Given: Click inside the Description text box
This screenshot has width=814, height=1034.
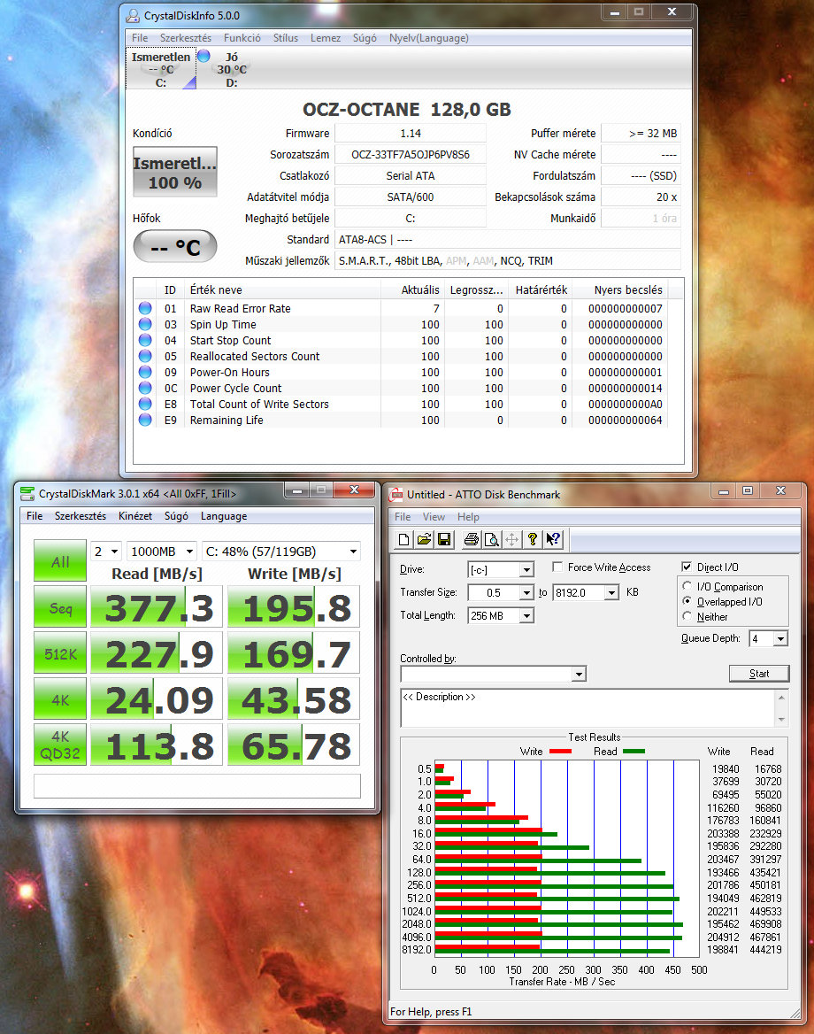Looking at the screenshot, I should click(x=587, y=708).
